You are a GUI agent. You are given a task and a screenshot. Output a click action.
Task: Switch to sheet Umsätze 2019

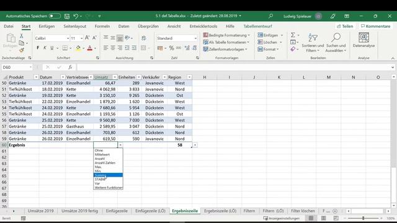(41, 211)
